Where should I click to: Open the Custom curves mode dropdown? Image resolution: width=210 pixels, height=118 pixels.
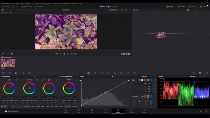pyautogui.click(x=145, y=76)
